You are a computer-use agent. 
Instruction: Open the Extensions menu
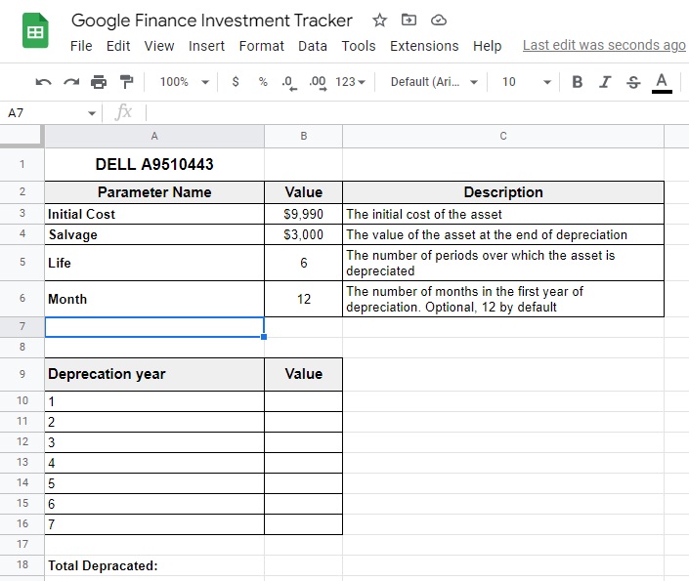click(424, 46)
